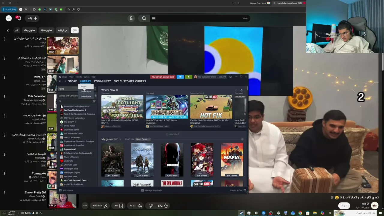The height and width of the screenshot is (216, 384).
Task: Open the View menu in Steam
Action: (x=71, y=77)
